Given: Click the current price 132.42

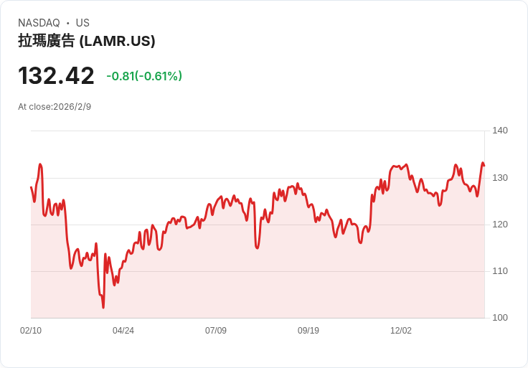Looking at the screenshot, I should coord(56,76).
